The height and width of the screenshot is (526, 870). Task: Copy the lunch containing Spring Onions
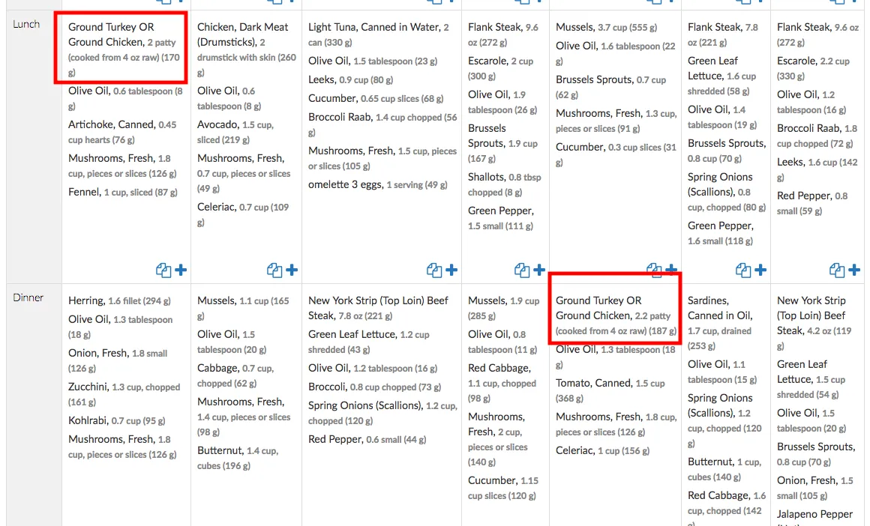click(743, 270)
